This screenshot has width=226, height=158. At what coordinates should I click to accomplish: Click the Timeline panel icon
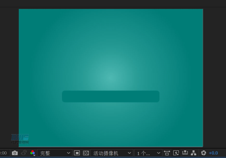[x=185, y=153]
